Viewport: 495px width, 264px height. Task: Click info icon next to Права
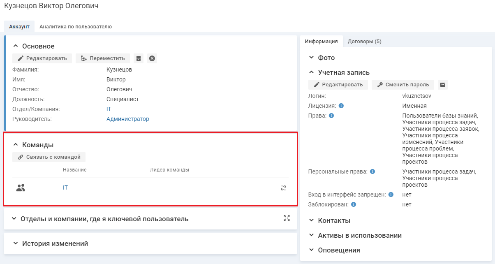331,116
